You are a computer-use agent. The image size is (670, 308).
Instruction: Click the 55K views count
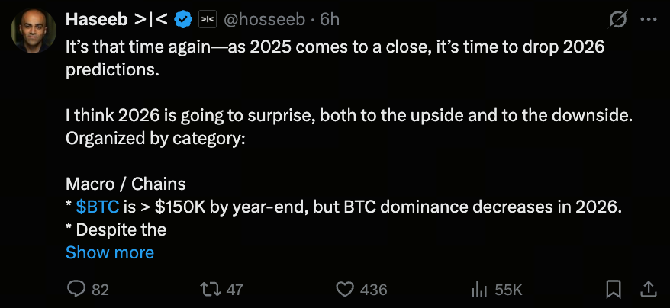508,290
